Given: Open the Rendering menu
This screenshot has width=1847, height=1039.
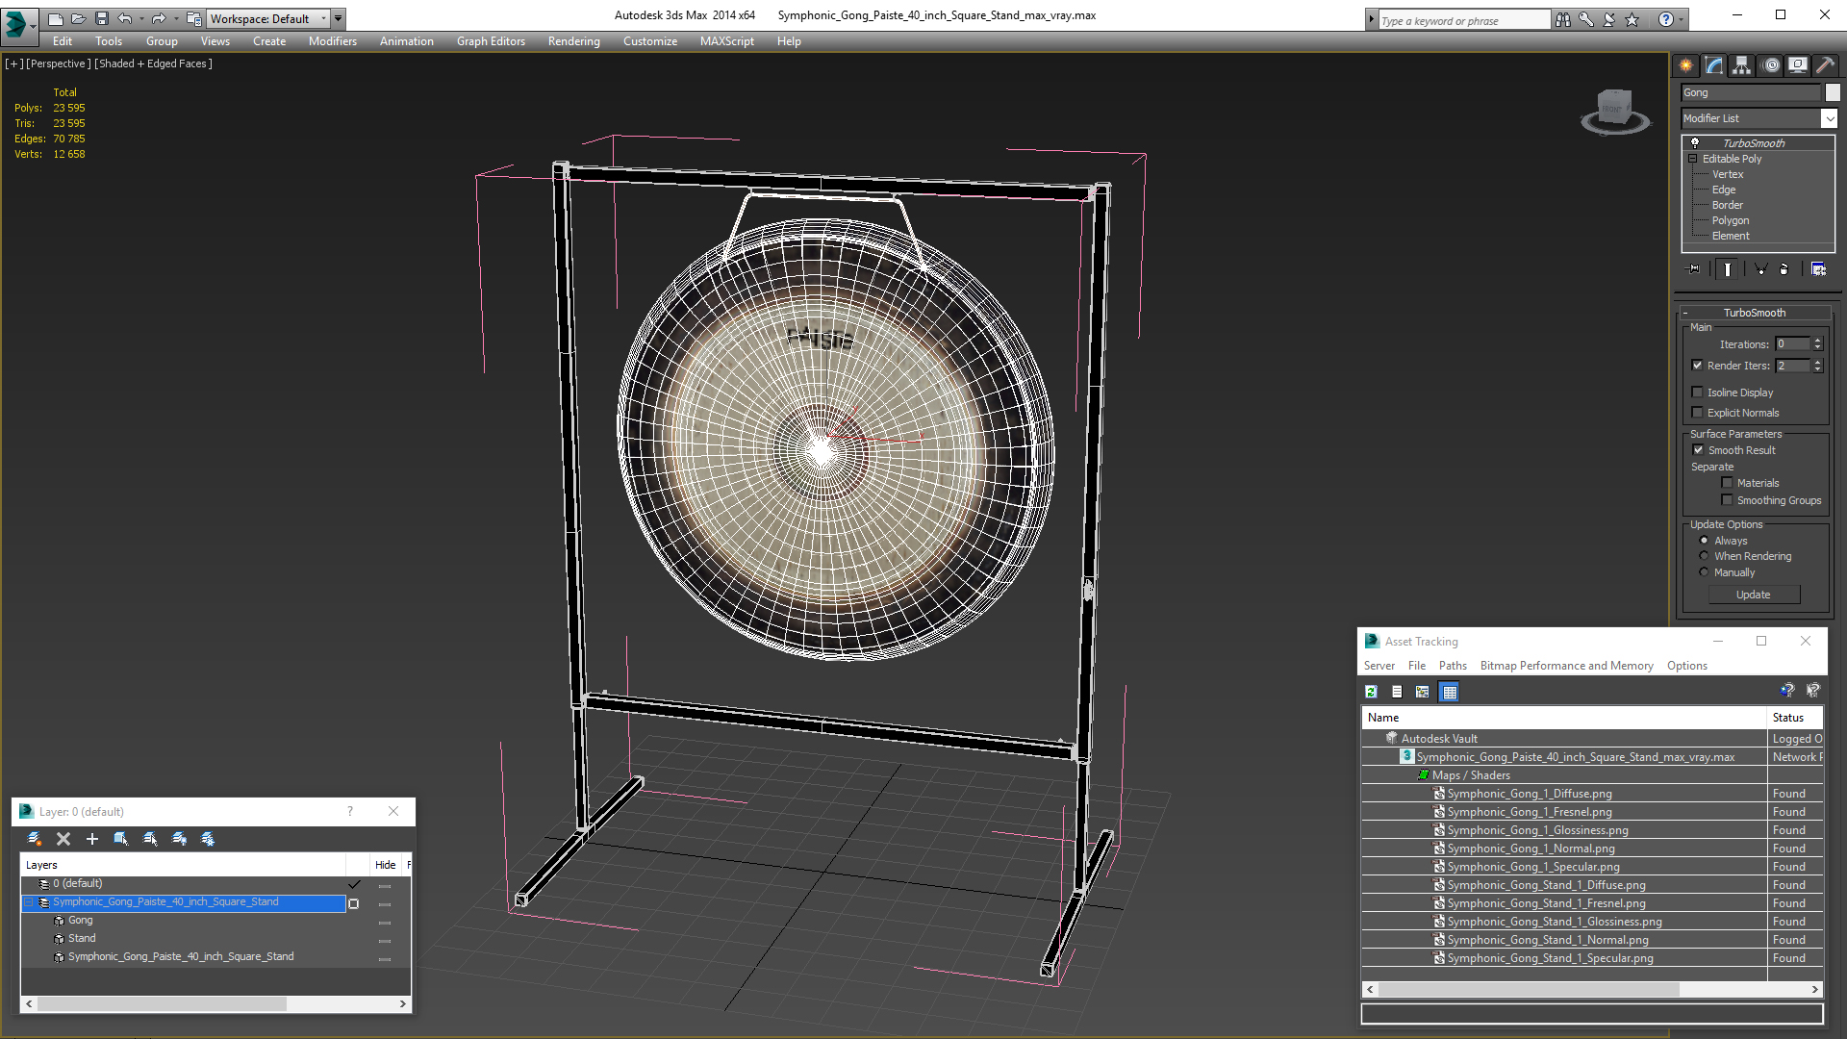Looking at the screenshot, I should [x=573, y=41].
